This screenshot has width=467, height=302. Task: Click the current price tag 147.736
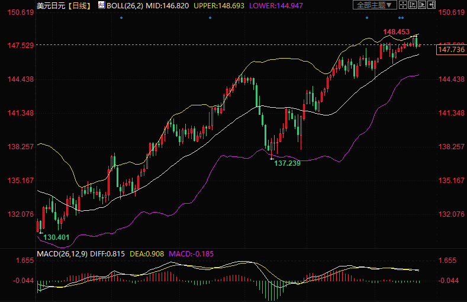click(450, 50)
